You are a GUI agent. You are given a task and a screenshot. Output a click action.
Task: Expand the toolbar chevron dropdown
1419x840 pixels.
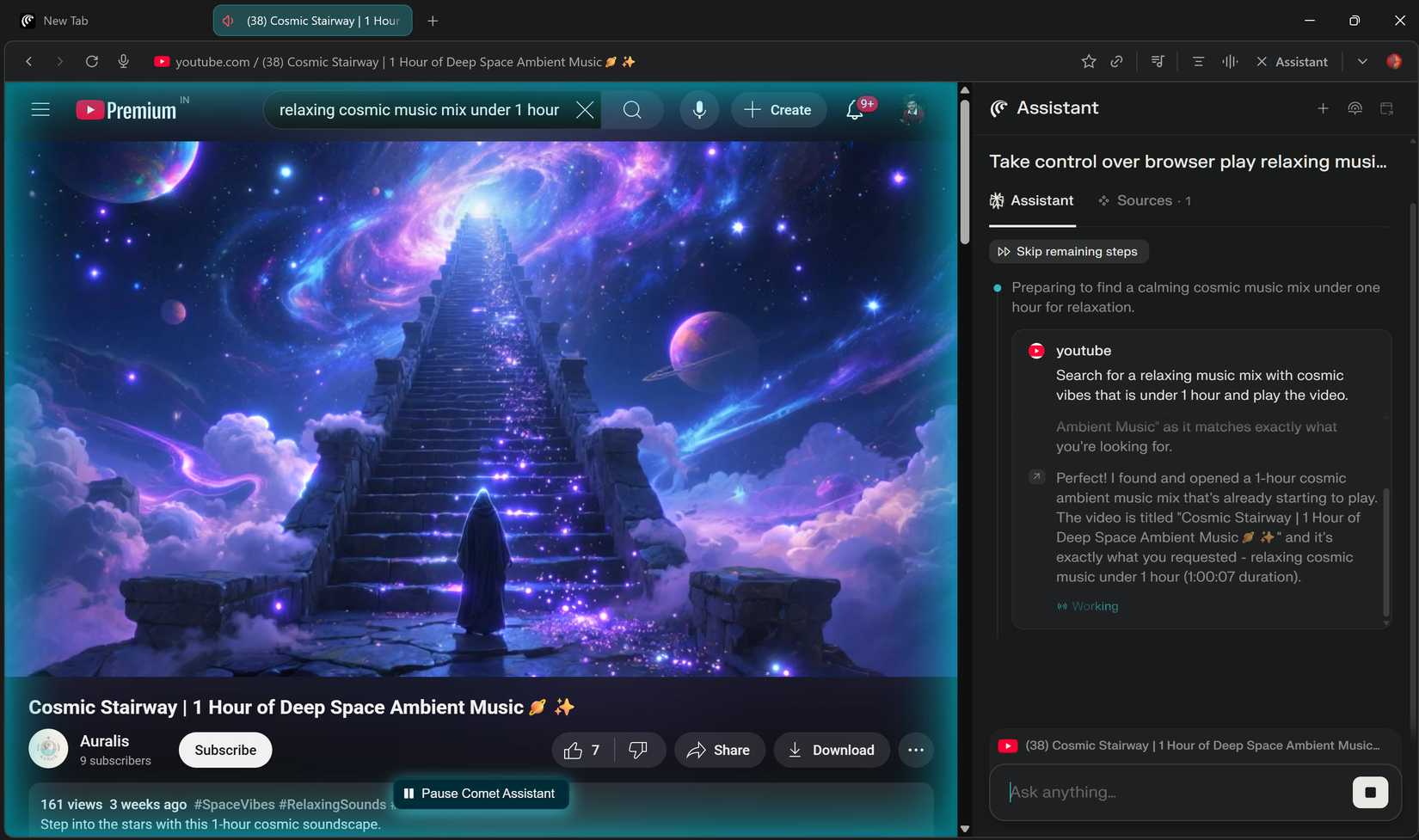point(1362,62)
